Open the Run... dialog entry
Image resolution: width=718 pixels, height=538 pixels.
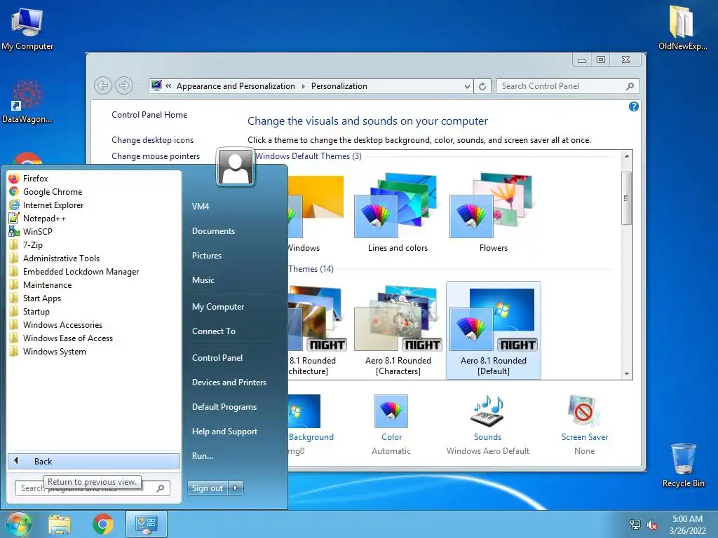(x=203, y=455)
